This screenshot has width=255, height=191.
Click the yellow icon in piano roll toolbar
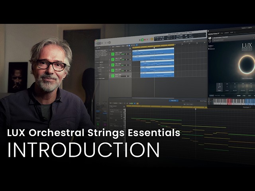click(x=137, y=103)
